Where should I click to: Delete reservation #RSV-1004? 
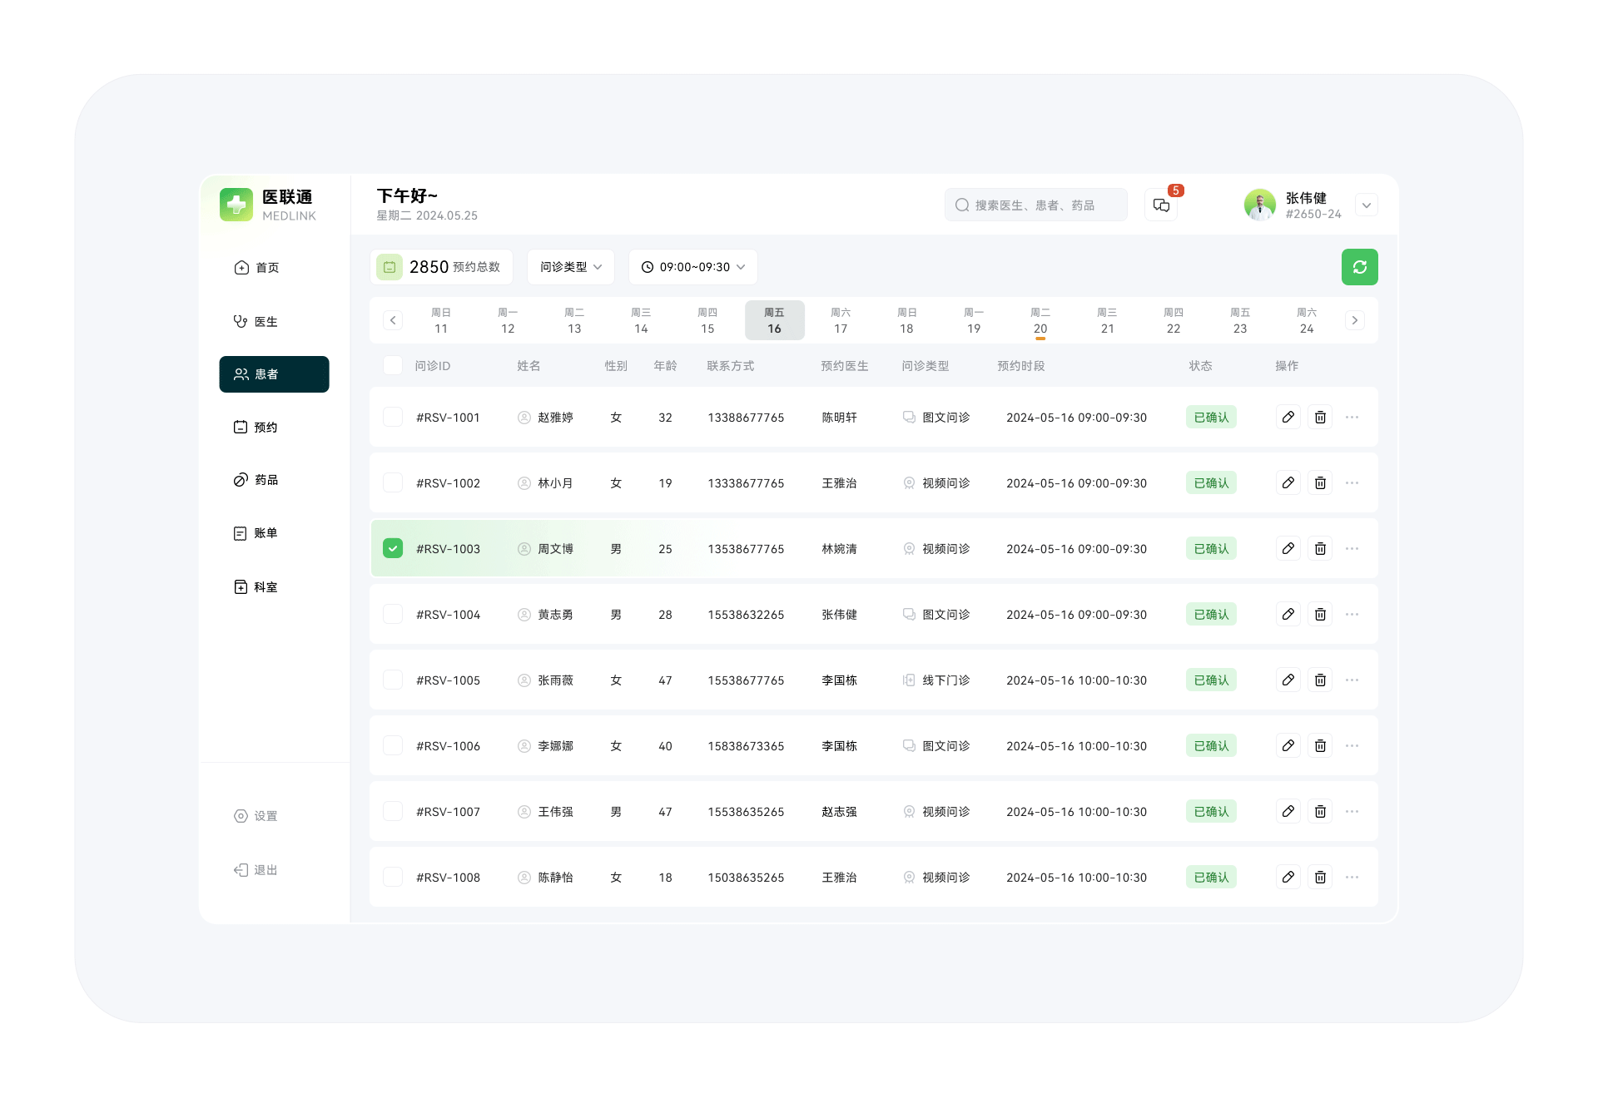pyautogui.click(x=1320, y=614)
